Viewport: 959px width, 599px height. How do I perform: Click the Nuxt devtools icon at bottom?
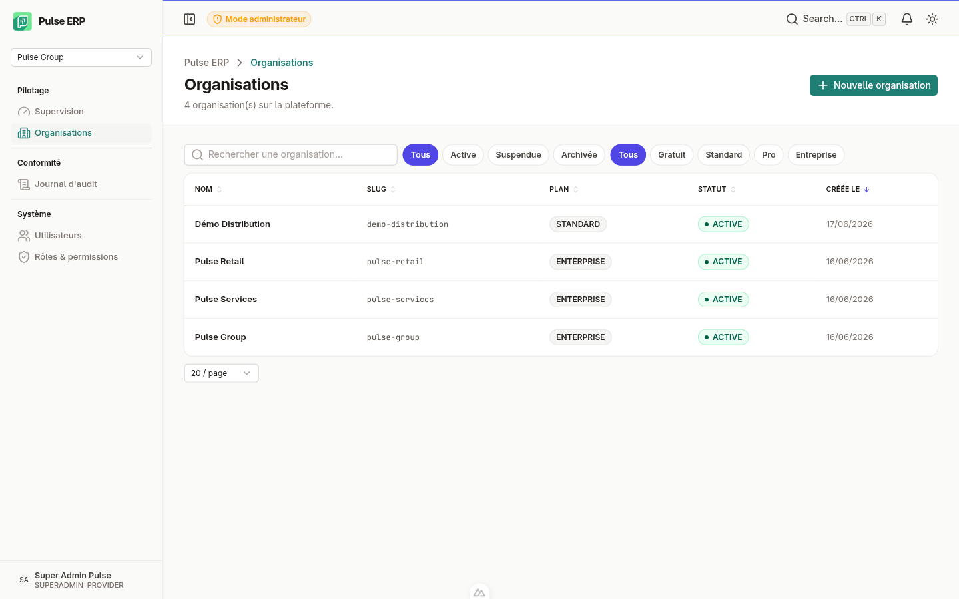[479, 592]
